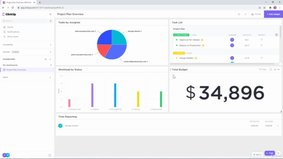Open Home from the sidebar

10,27
